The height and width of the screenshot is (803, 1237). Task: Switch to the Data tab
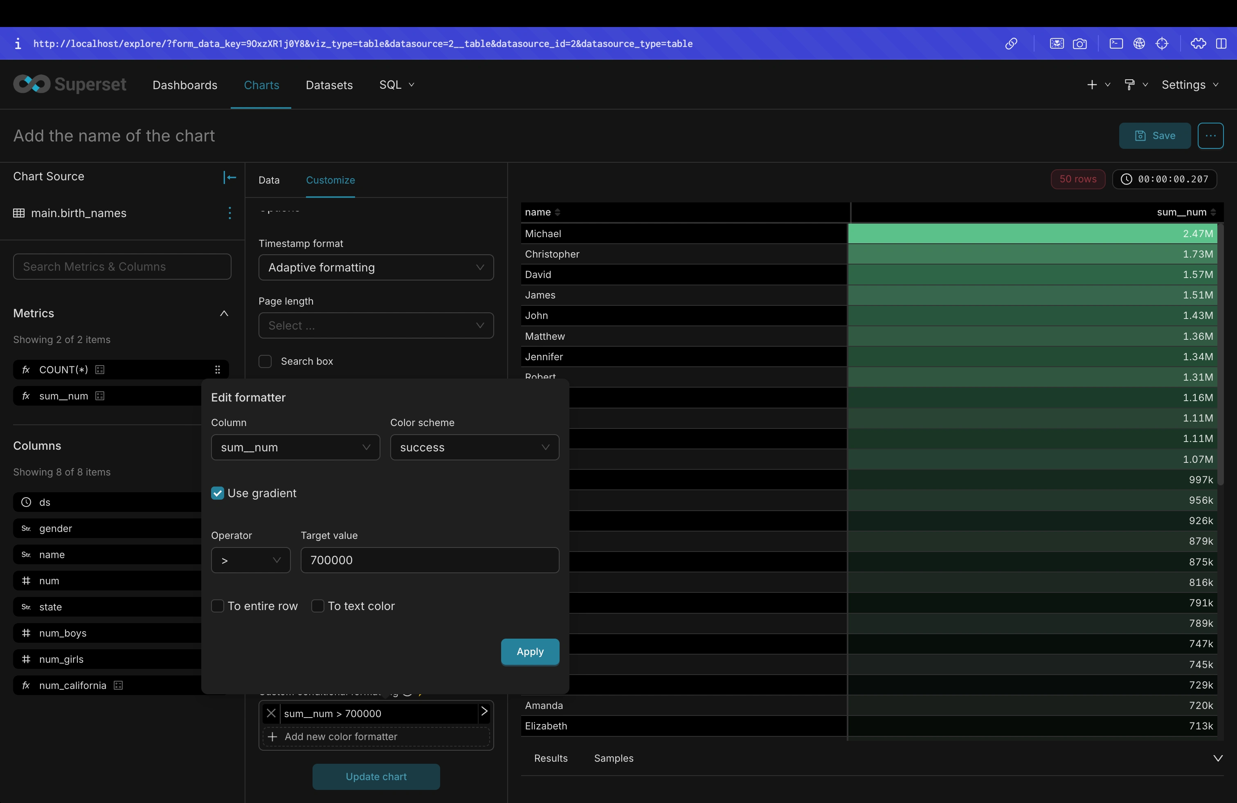[x=269, y=180]
